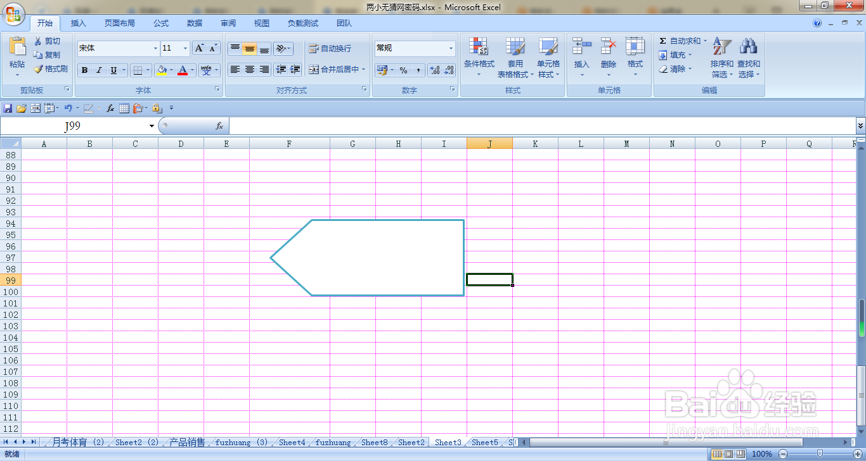Image resolution: width=866 pixels, height=461 pixels.
Task: Toggle bottom vertical alignment
Action: point(264,48)
